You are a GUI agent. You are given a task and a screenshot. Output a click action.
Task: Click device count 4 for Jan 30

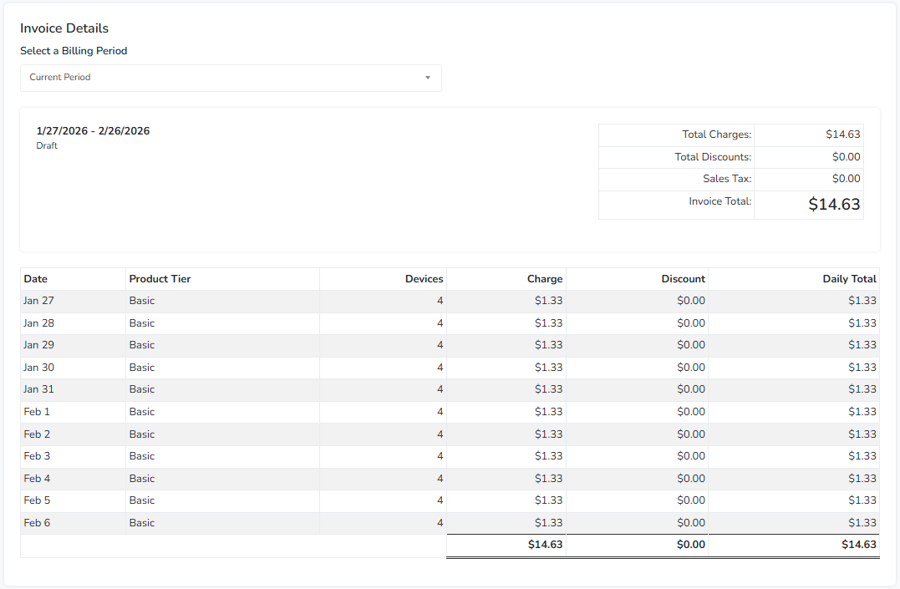pyautogui.click(x=440, y=368)
